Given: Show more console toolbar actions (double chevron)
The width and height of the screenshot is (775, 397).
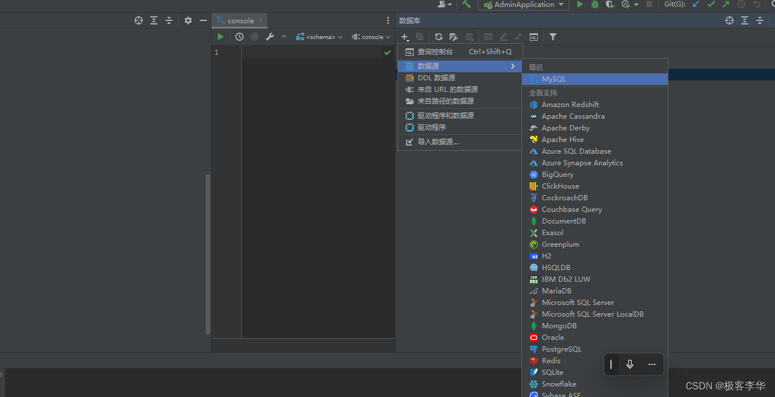Looking at the screenshot, I should pos(284,37).
